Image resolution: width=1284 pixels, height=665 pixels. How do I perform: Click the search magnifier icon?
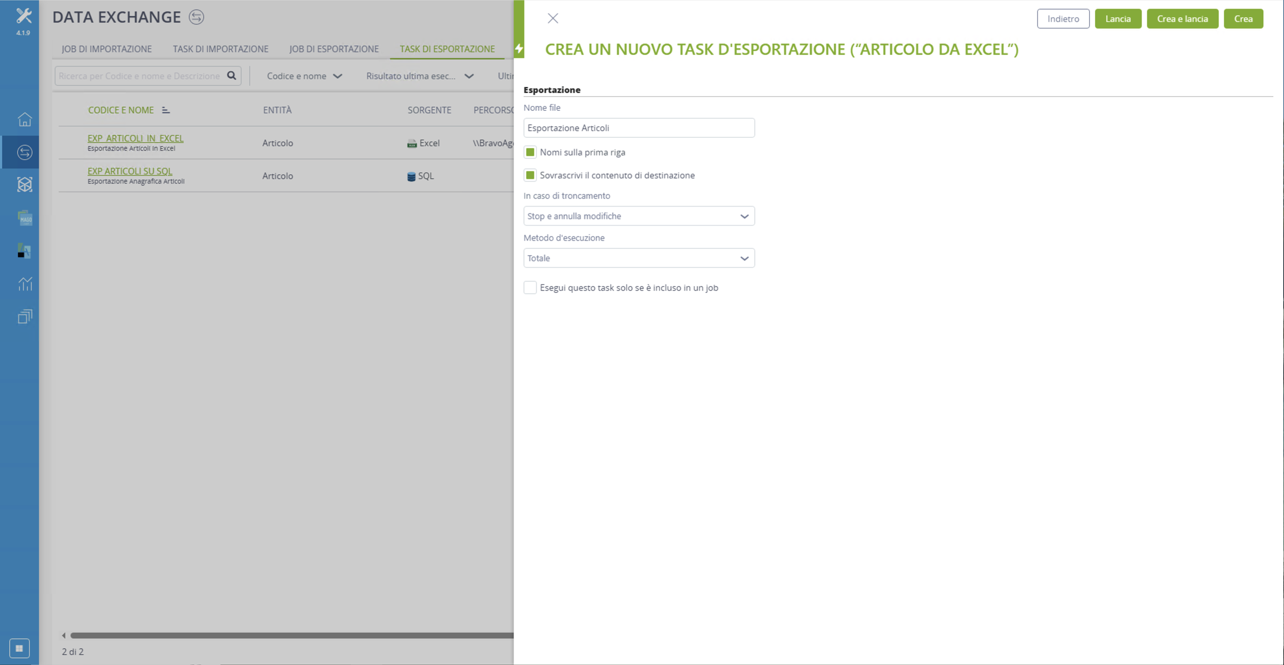tap(232, 76)
